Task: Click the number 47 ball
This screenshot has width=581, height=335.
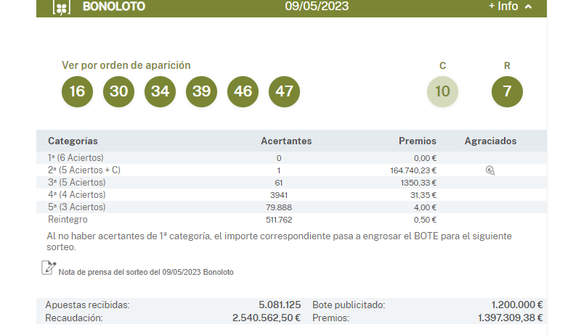Action: coord(284,91)
